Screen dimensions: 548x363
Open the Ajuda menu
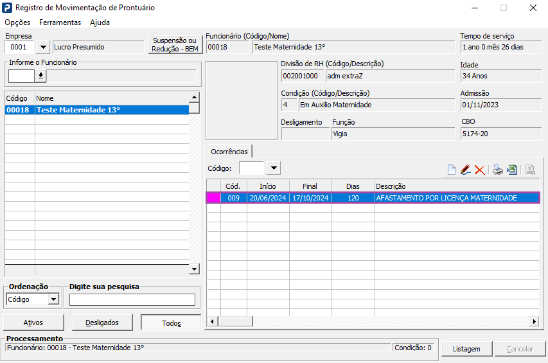tap(100, 22)
